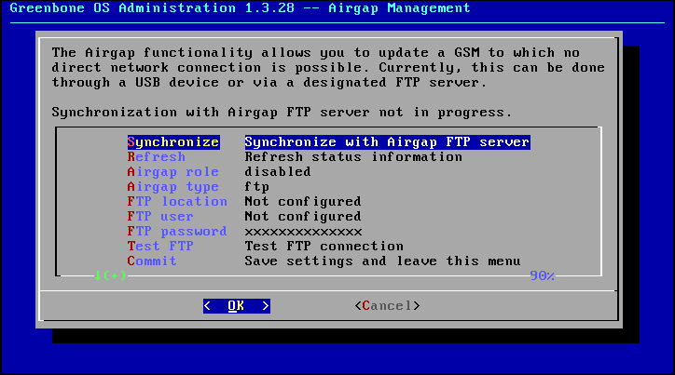Click the OK button
Screen dimensions: 675x375
coord(237,306)
